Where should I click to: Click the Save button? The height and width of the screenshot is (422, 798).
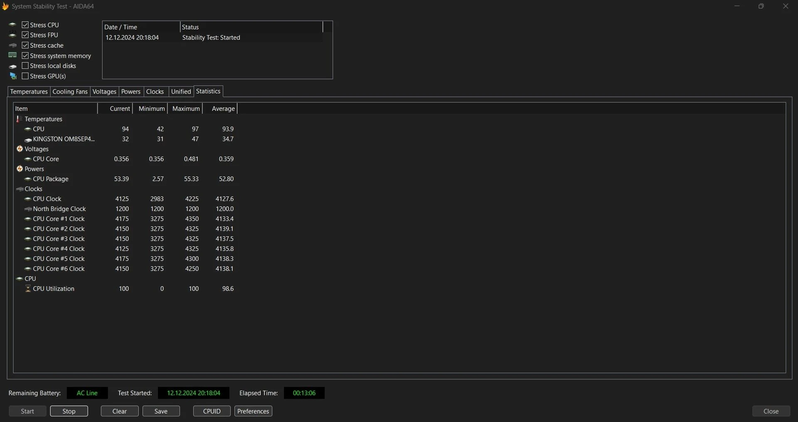tap(161, 411)
